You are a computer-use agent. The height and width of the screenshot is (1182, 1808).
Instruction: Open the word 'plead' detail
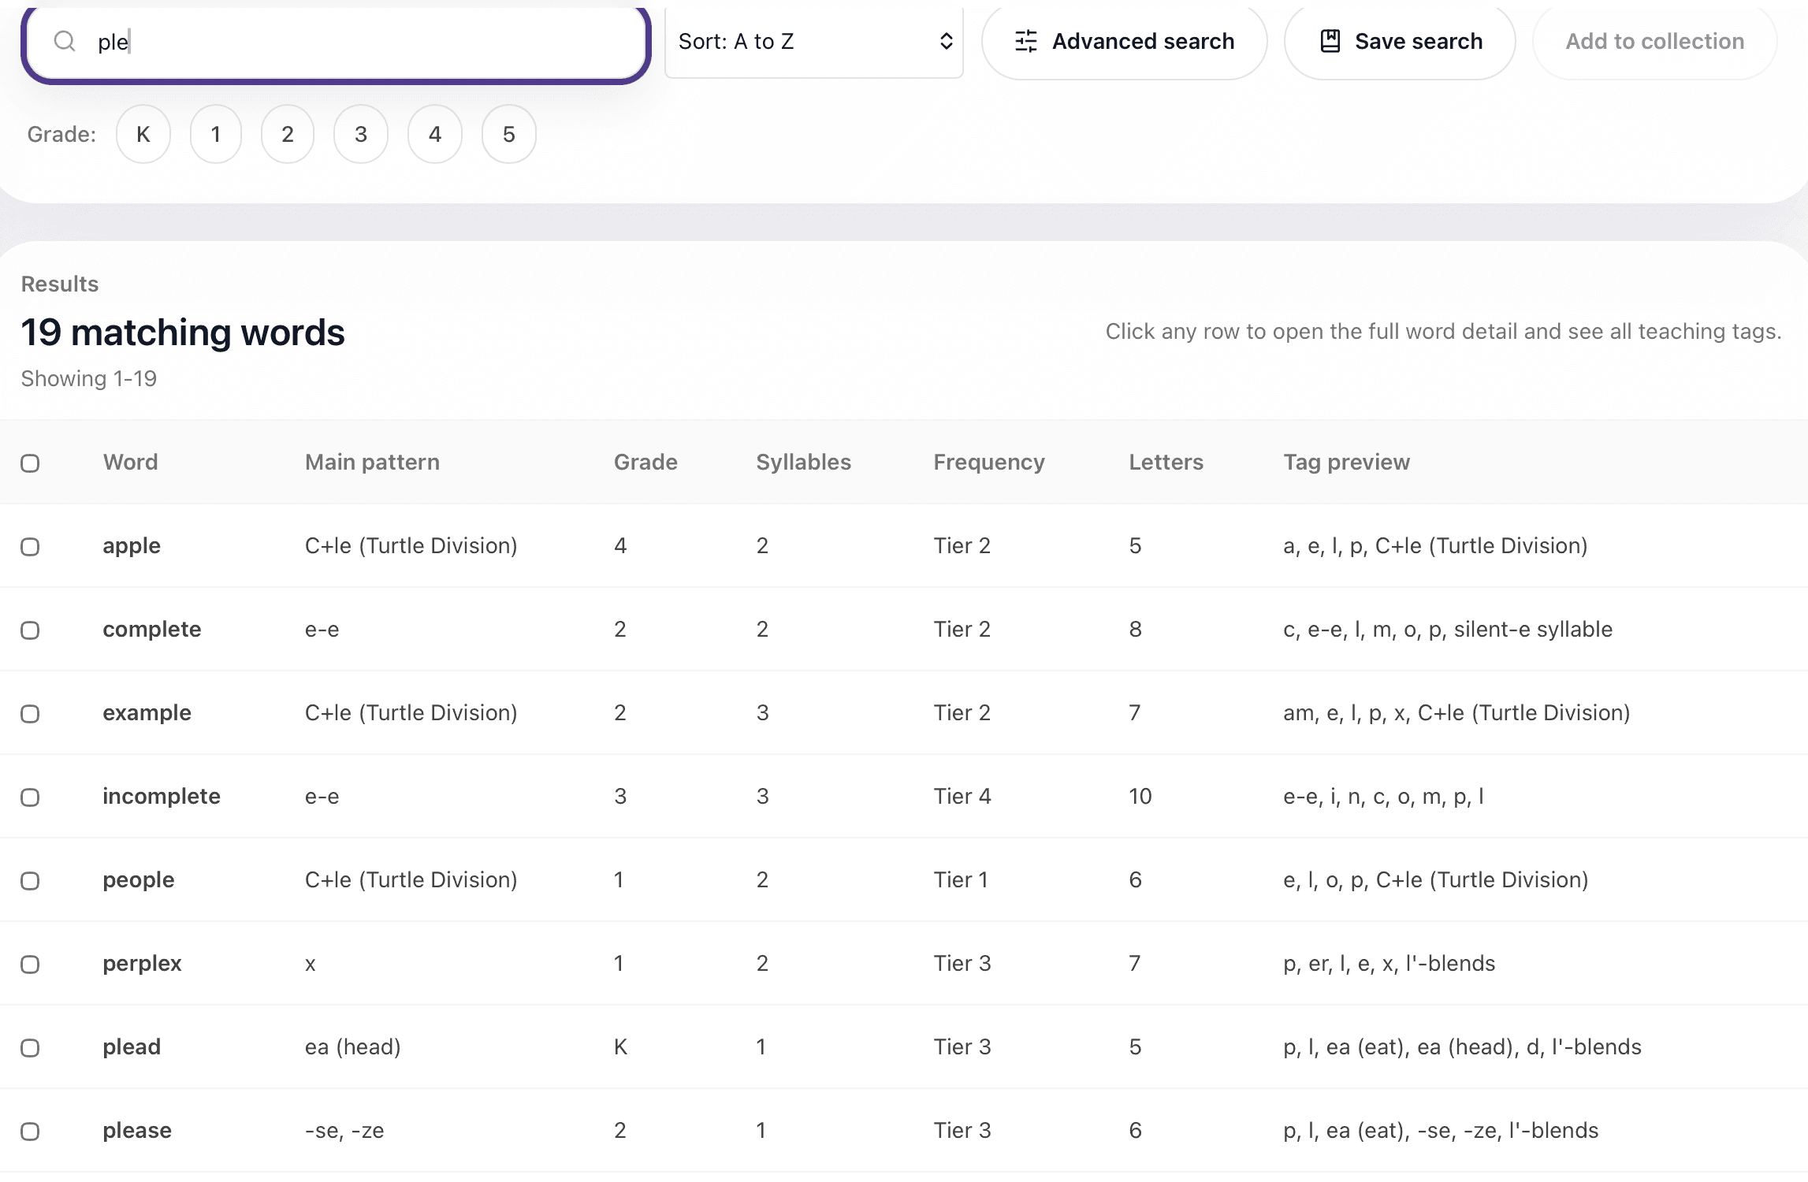coord(132,1046)
